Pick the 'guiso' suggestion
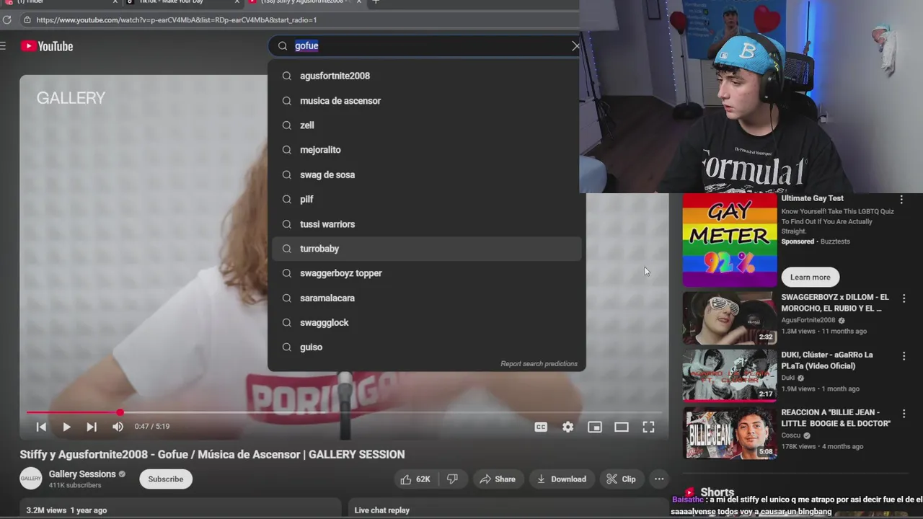Image resolution: width=923 pixels, height=519 pixels. (426, 347)
